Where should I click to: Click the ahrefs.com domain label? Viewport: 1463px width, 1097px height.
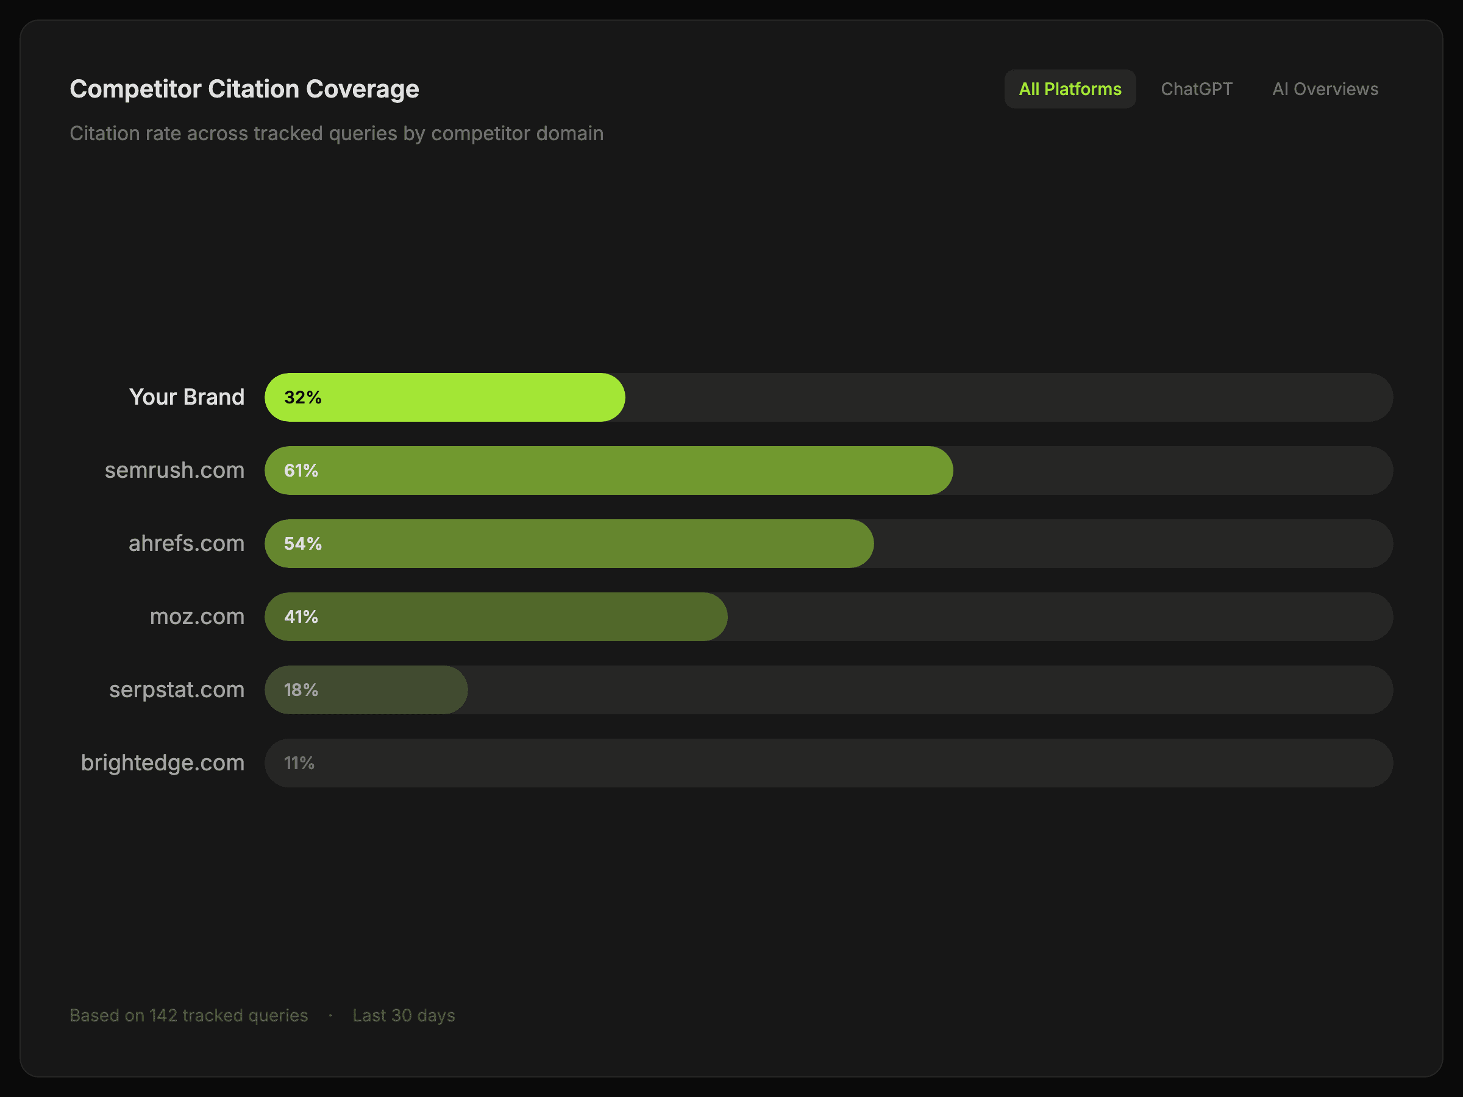click(x=187, y=544)
